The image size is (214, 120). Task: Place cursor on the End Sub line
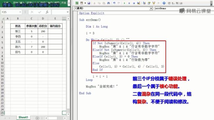85,93
